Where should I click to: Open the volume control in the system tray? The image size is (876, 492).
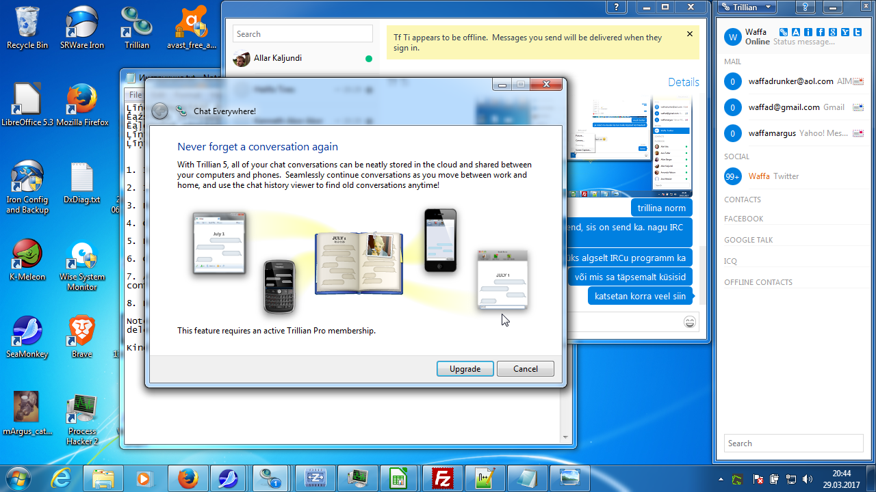point(807,479)
